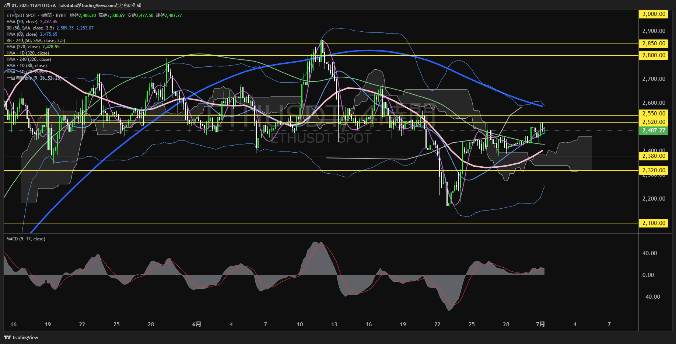Select the 2,380.00 price line label

[x=653, y=156]
